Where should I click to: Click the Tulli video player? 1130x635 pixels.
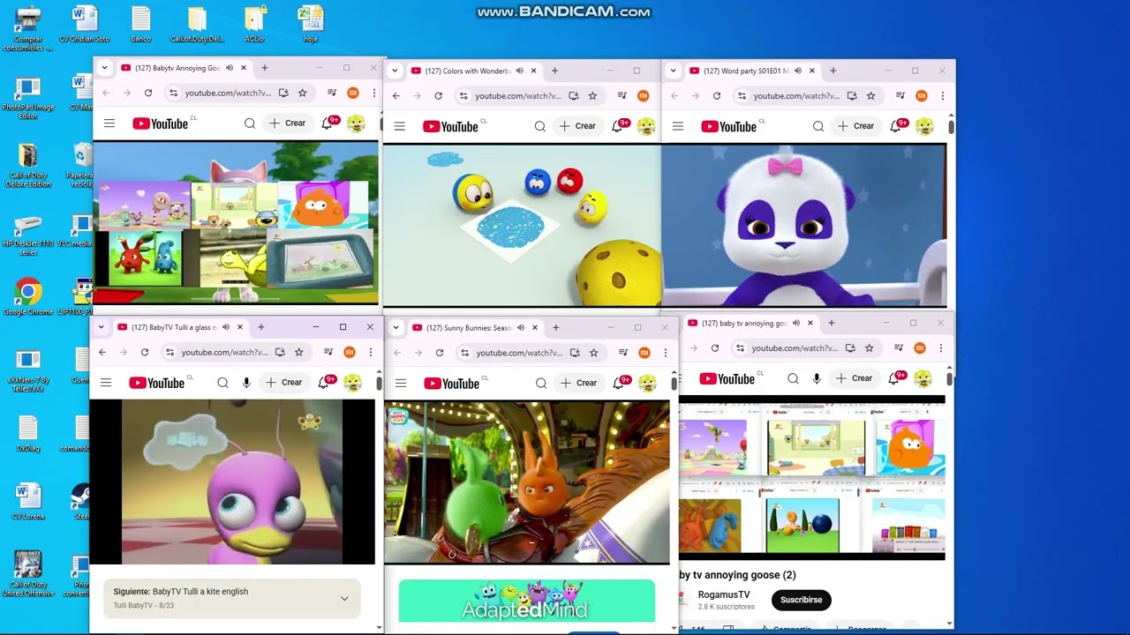232,482
